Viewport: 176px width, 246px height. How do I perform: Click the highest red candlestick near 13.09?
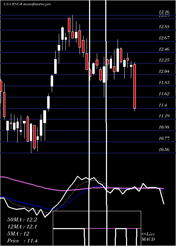coord(69,25)
